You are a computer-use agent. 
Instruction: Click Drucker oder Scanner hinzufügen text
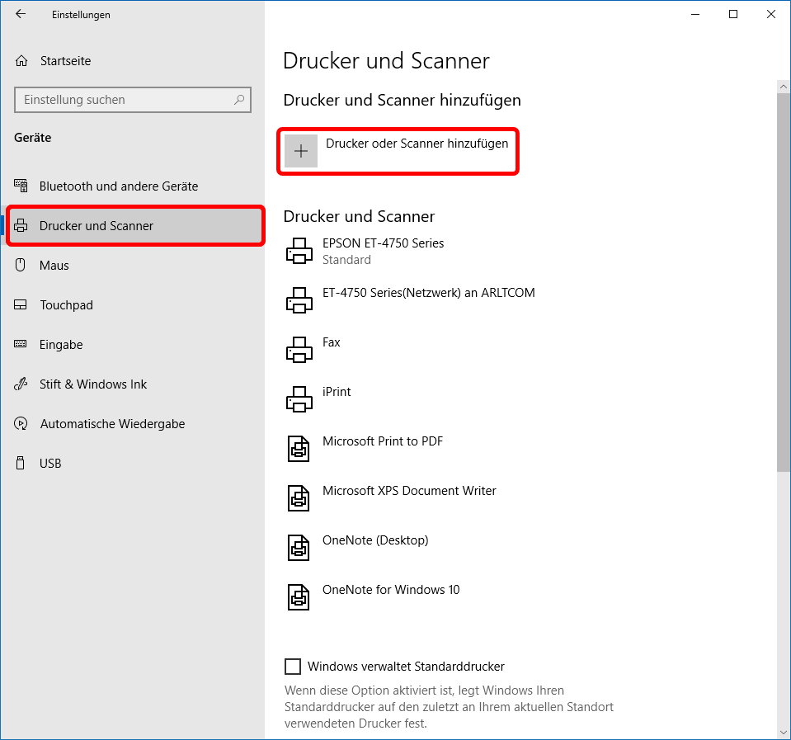(417, 144)
